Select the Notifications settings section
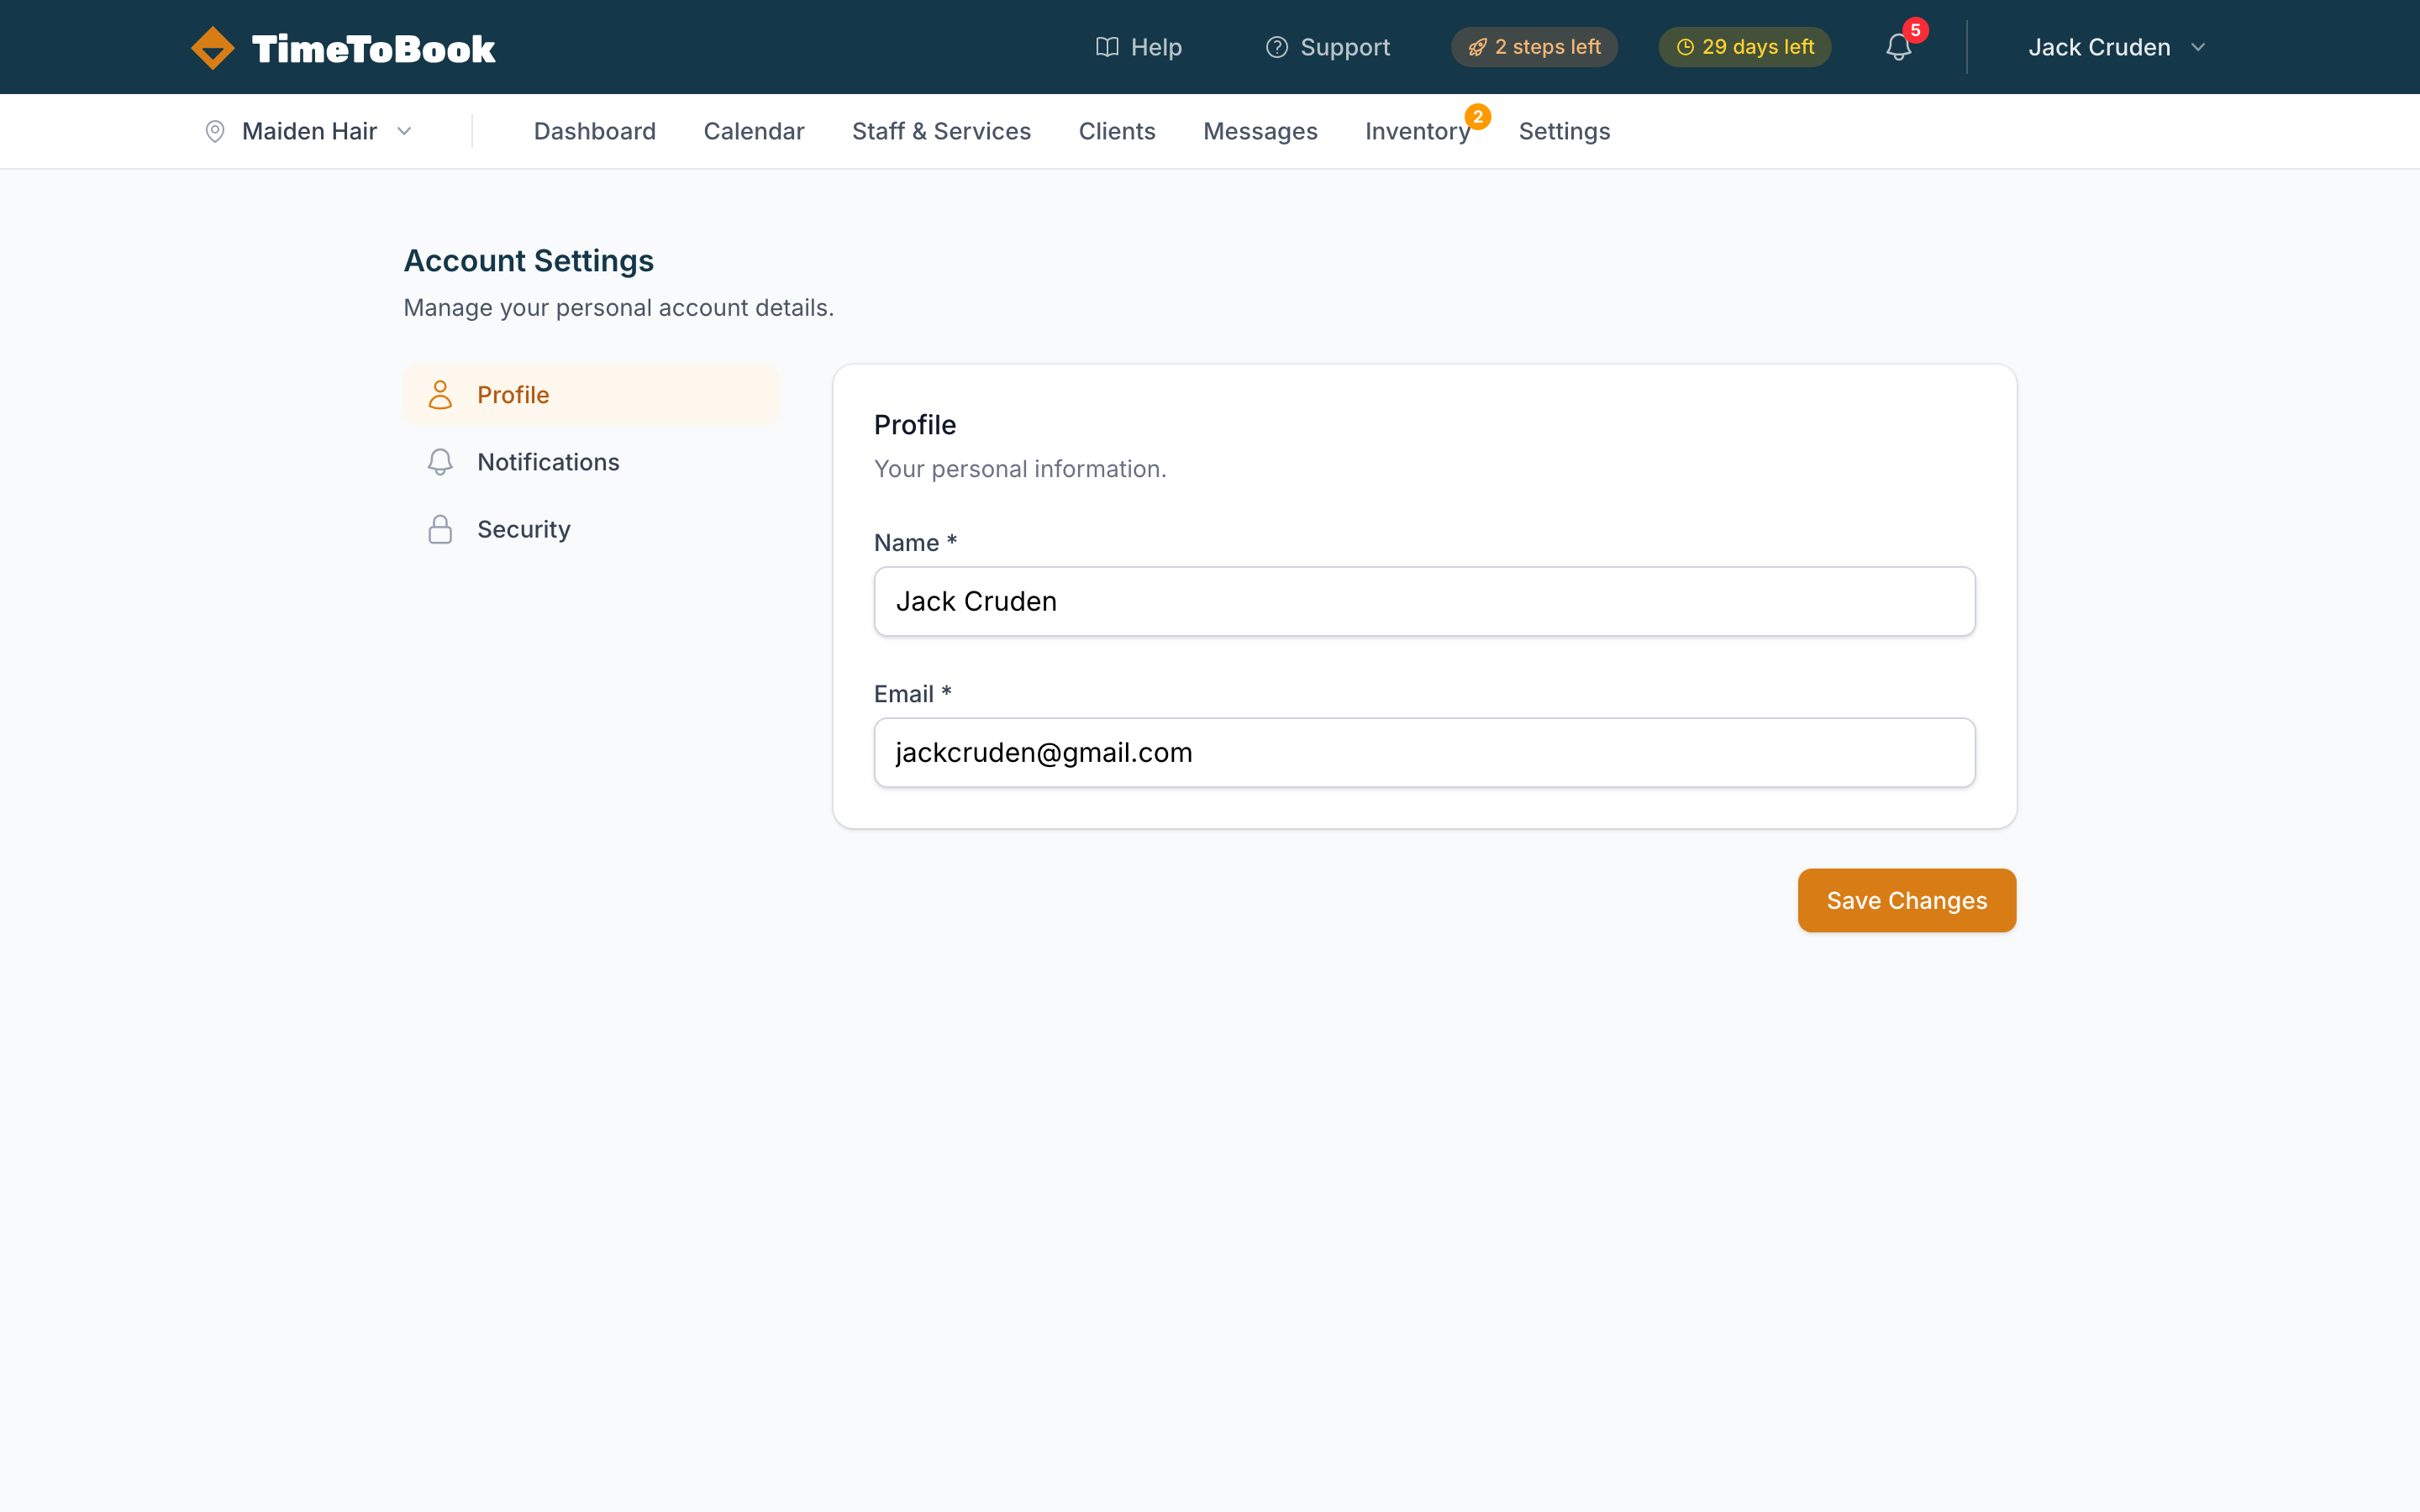Screen dimensions: 2420x1512 pyautogui.click(x=547, y=462)
